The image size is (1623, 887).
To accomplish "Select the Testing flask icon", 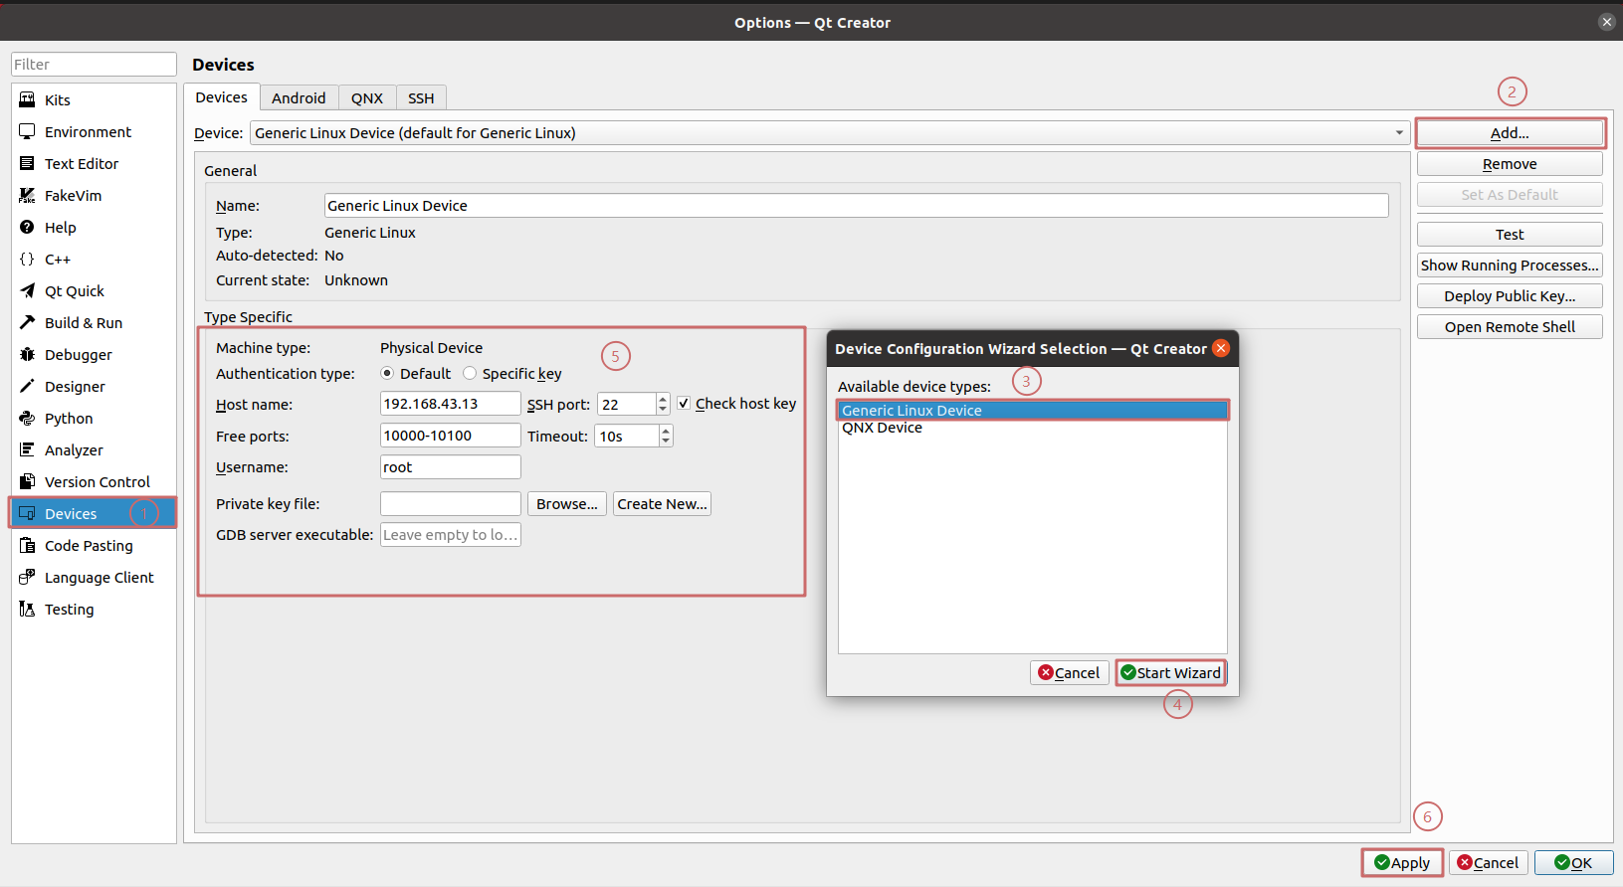I will pyautogui.click(x=27, y=609).
